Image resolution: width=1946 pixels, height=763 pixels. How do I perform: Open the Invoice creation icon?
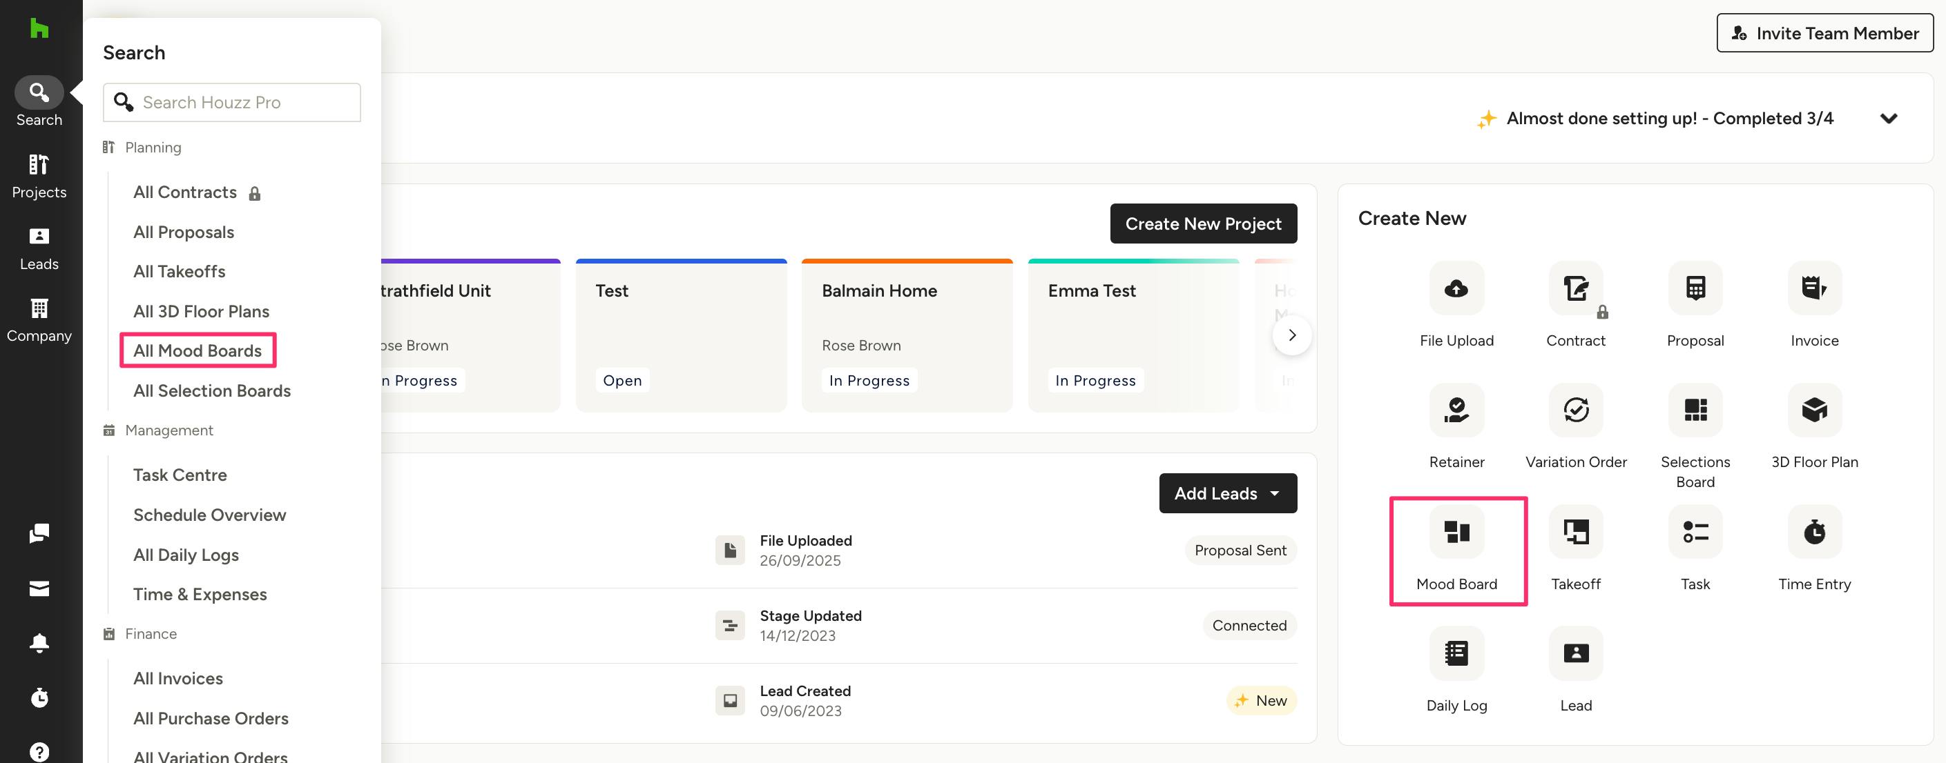tap(1814, 288)
